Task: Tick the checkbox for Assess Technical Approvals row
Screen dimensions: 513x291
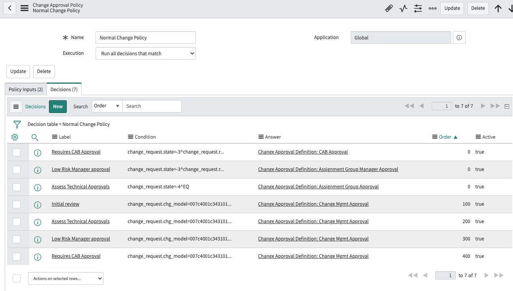Action: click(x=17, y=186)
